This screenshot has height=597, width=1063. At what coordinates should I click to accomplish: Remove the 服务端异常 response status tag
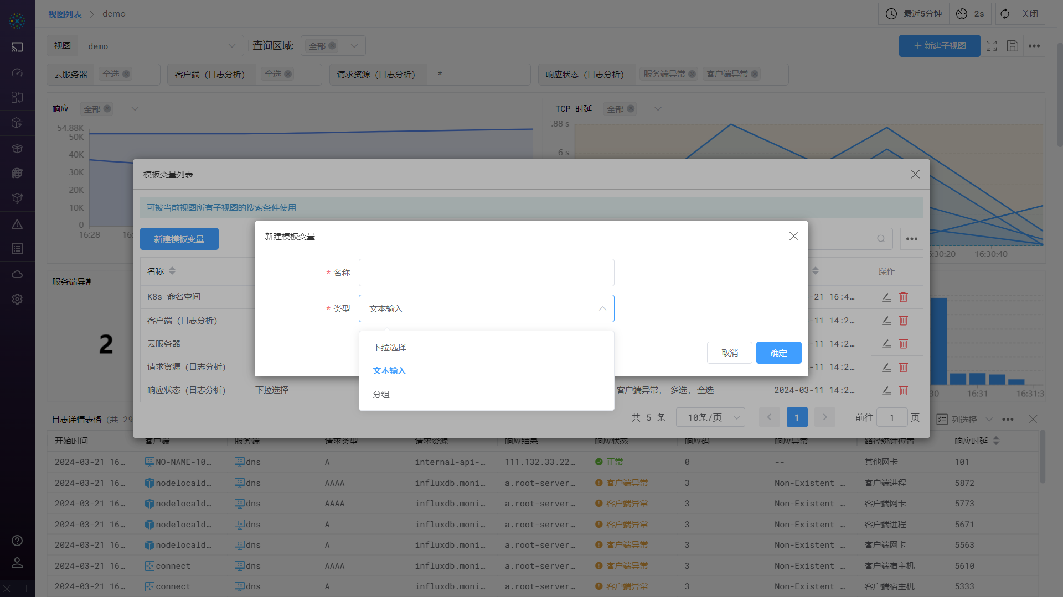point(692,74)
